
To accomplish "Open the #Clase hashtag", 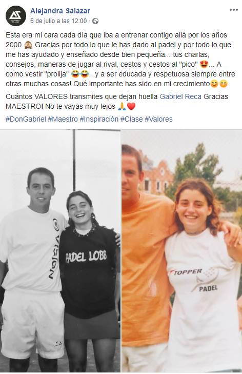I will coord(131,119).
